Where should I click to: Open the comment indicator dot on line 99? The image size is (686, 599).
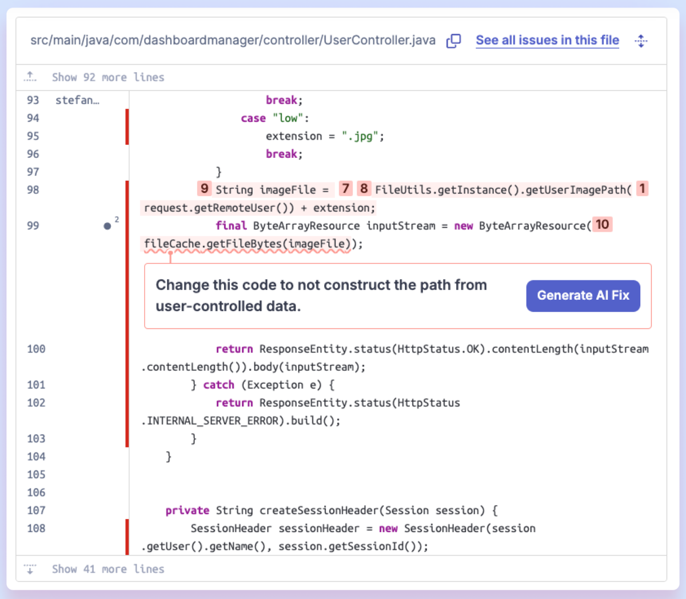(109, 225)
